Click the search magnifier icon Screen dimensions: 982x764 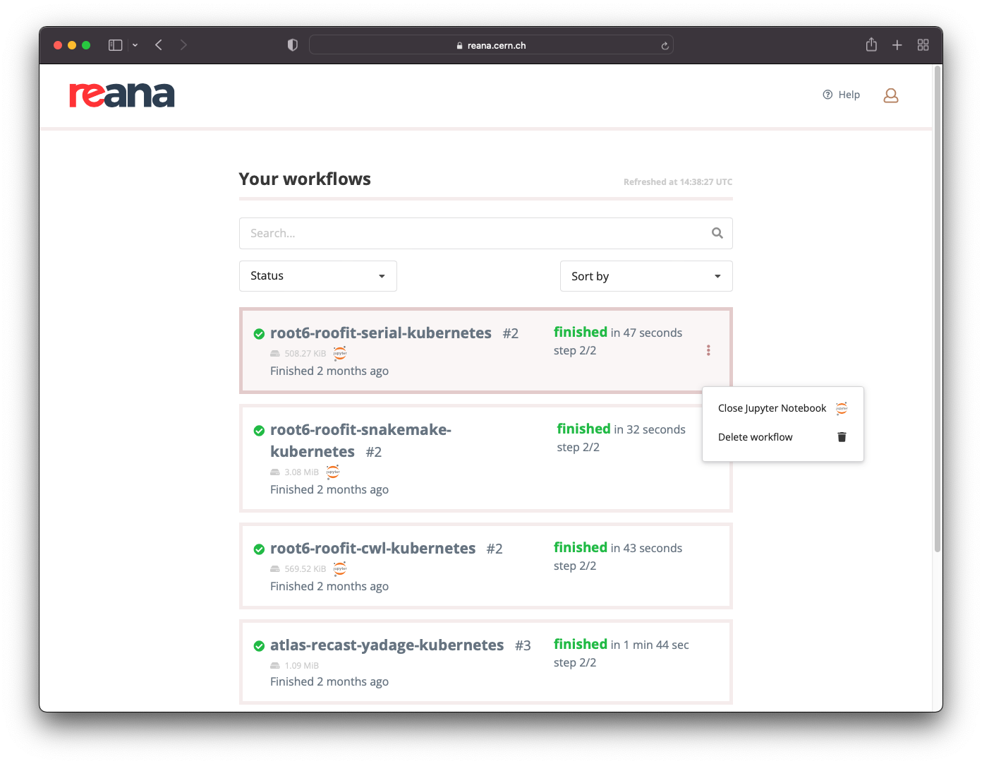717,233
